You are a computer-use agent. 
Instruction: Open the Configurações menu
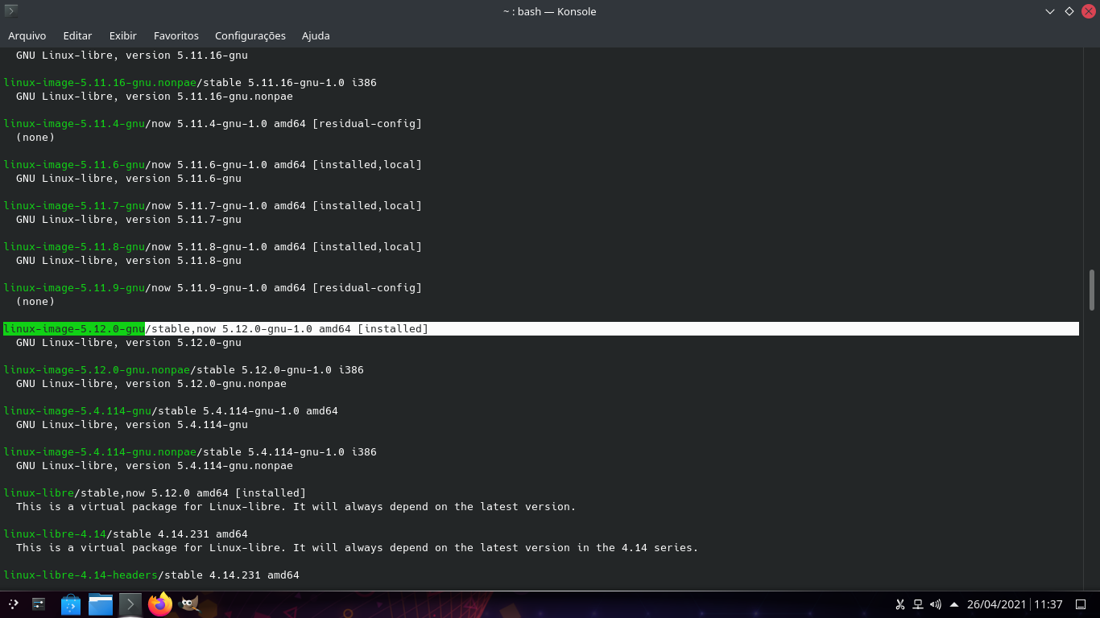pos(250,35)
